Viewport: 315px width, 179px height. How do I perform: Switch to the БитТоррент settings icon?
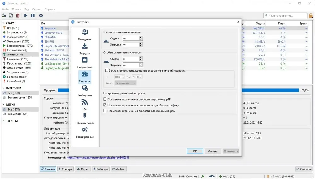pos(84,88)
